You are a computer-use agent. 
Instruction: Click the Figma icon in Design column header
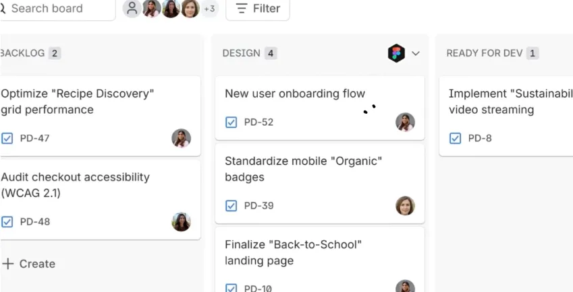(396, 53)
